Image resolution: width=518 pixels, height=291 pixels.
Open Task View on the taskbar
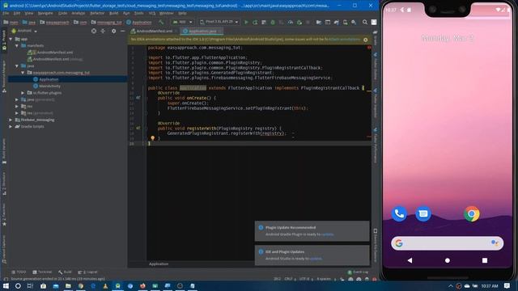tap(30, 285)
